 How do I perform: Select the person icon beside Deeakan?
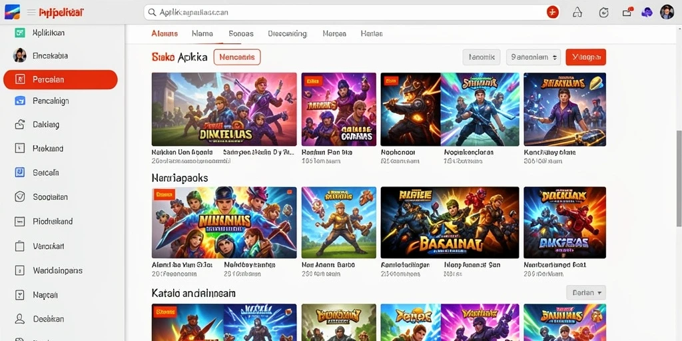click(19, 319)
